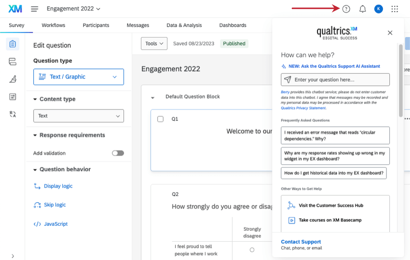Select the survey builder clipboard icon

point(13,44)
